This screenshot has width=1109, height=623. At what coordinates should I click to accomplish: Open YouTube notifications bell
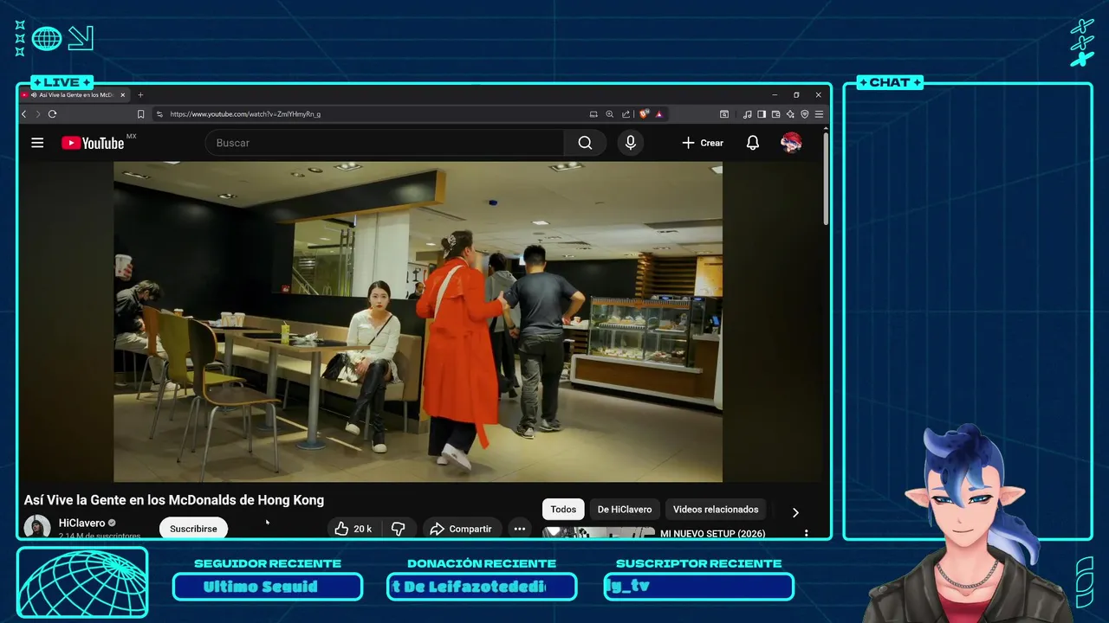tap(753, 143)
